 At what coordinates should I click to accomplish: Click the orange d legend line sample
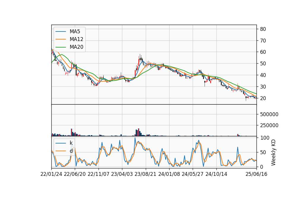pos(61,151)
